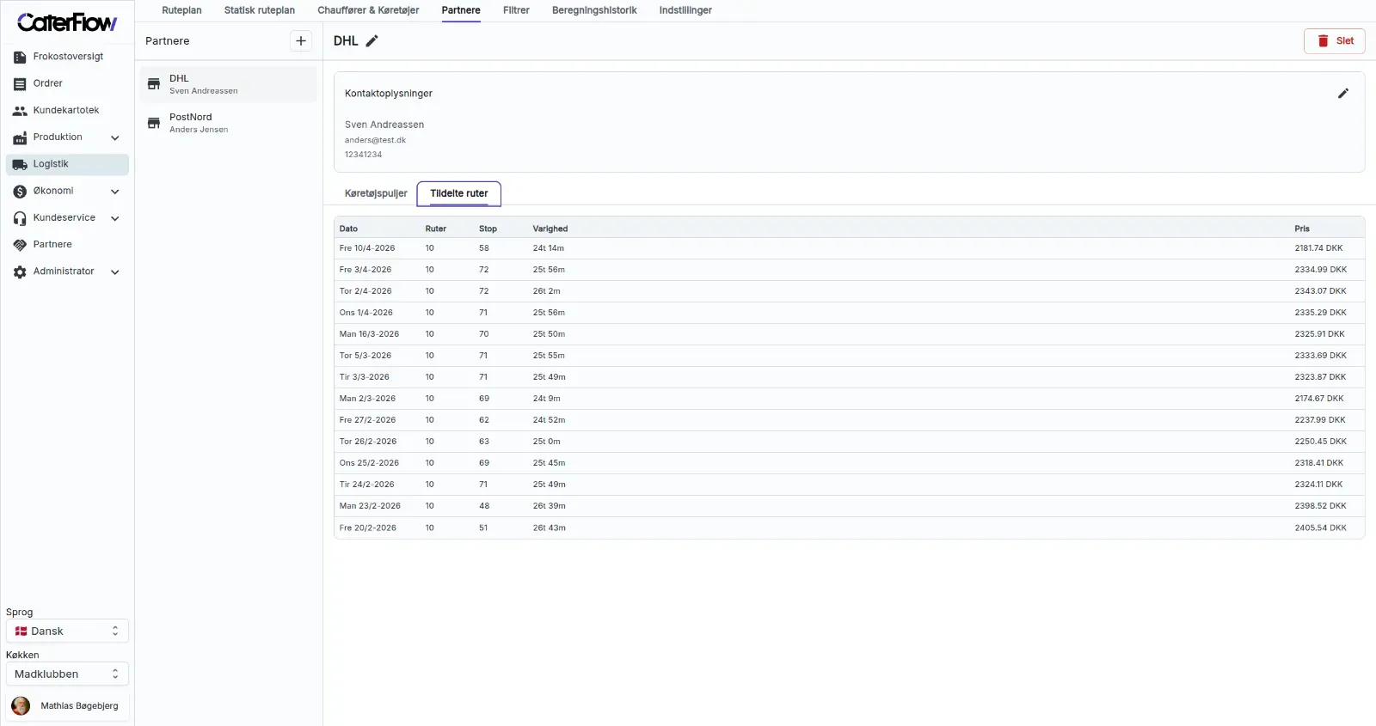Click the Partnere handshake icon in sidebar

coord(20,245)
